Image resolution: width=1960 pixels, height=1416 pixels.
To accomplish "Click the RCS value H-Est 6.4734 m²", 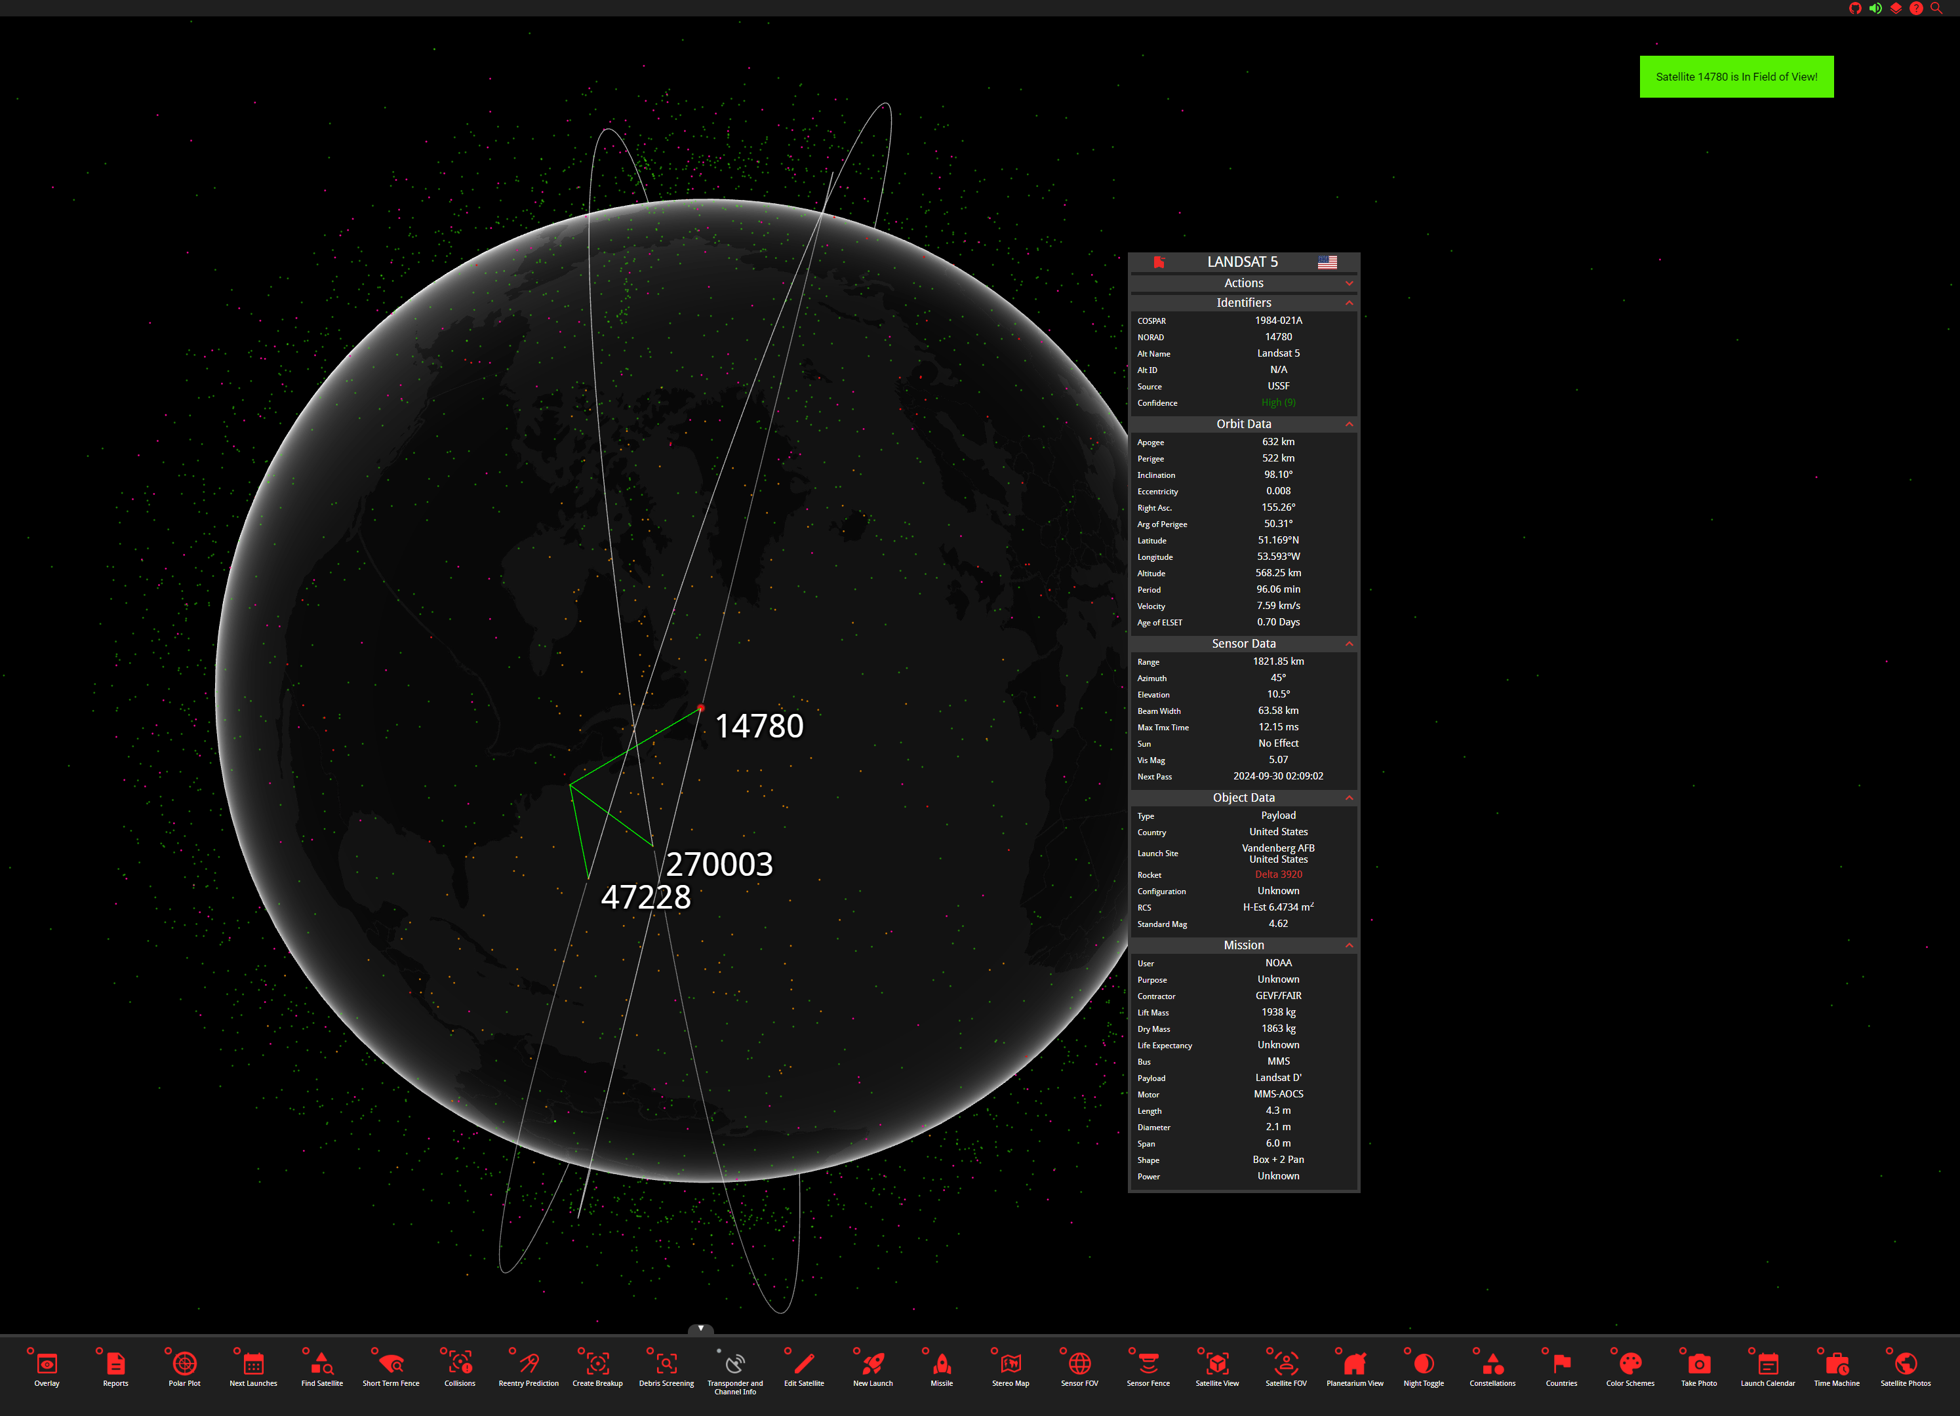I will pos(1278,907).
